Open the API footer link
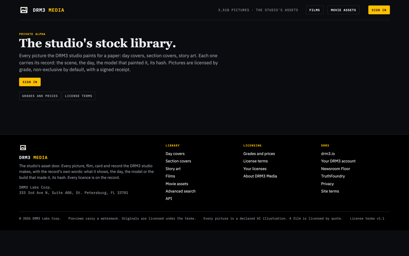This screenshot has height=256, width=409. 169,199
